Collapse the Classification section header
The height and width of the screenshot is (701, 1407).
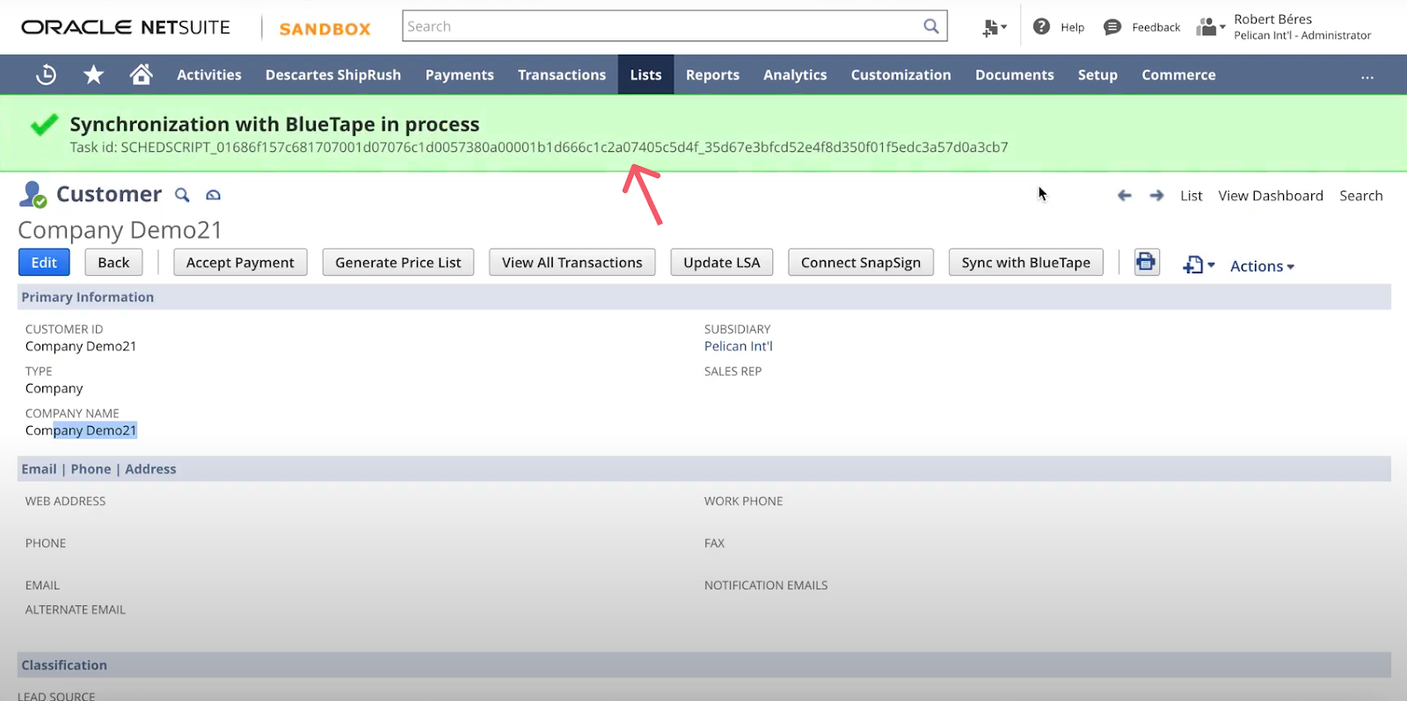pos(704,665)
